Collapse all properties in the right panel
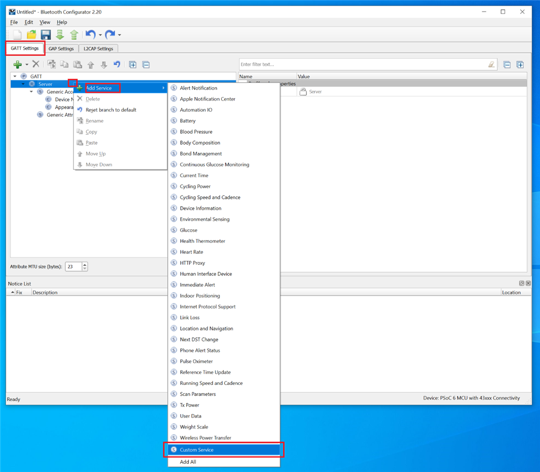Screen dimensions: 540x472 coord(507,65)
